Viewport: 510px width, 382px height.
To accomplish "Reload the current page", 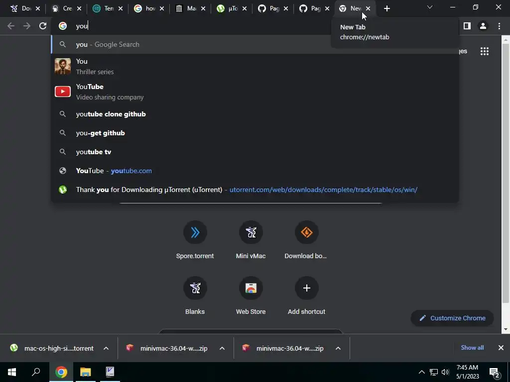I will pyautogui.click(x=43, y=26).
